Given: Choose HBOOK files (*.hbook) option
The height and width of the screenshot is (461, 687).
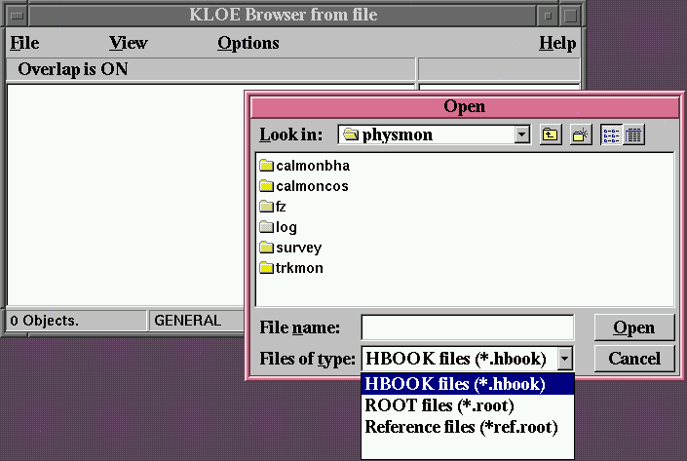Looking at the screenshot, I should [468, 384].
